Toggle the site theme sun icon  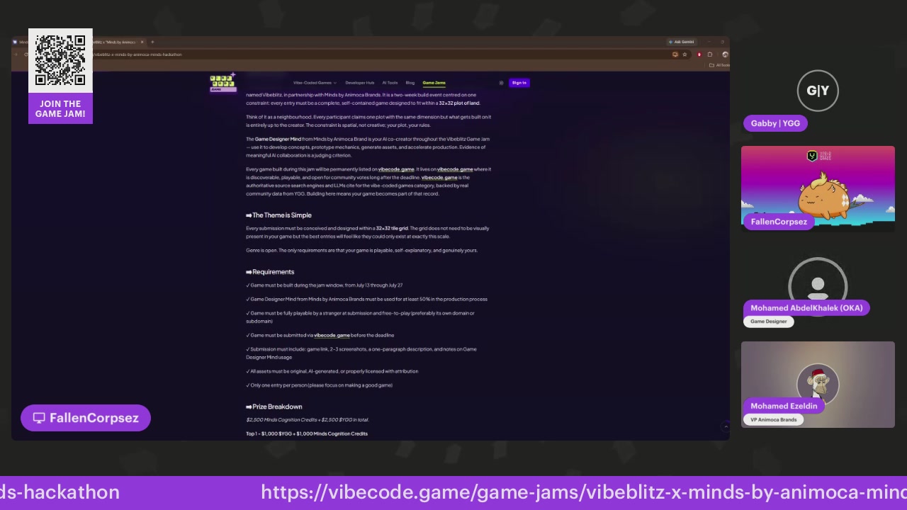coord(501,83)
